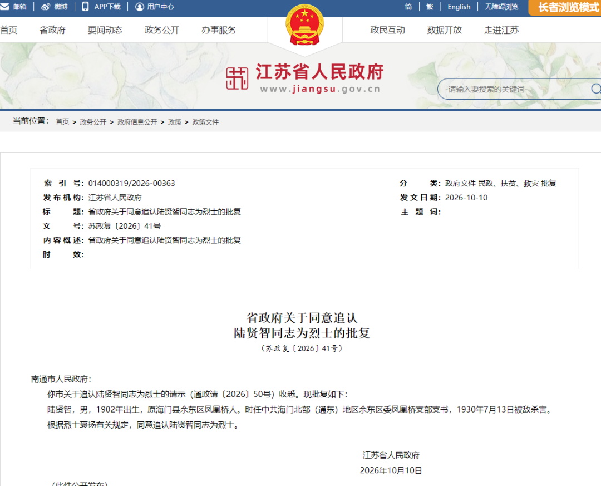Viewport: 601px width, 486px height.
Task: Click the signature 江苏省人民政府 near bottom
Action: (391, 455)
